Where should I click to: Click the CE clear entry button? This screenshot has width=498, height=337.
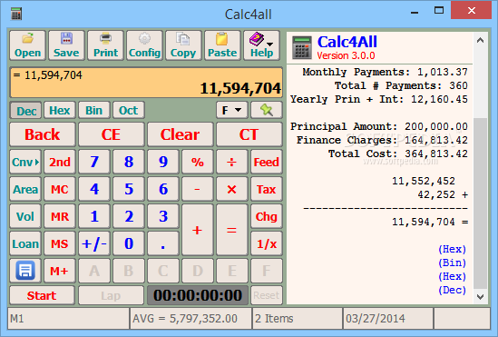pos(112,134)
